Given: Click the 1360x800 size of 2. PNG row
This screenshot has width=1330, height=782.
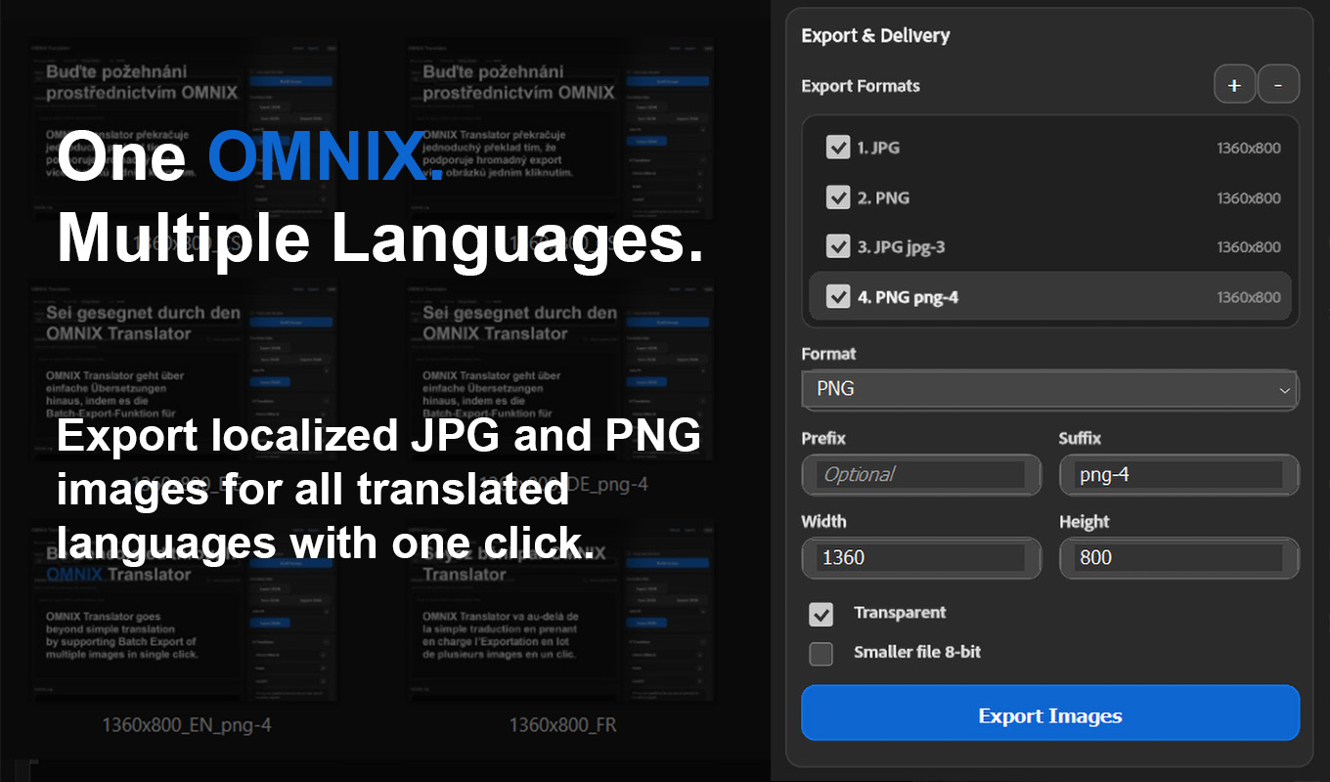Looking at the screenshot, I should pyautogui.click(x=1249, y=198).
